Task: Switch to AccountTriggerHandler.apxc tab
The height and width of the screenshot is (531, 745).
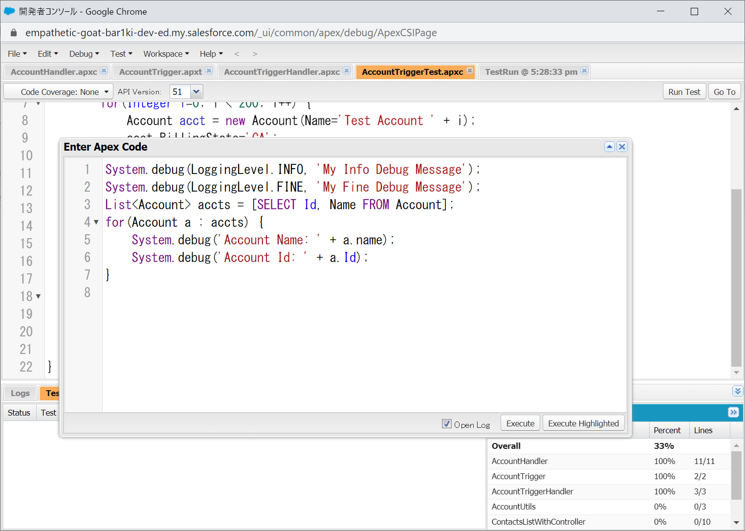Action: pos(282,72)
